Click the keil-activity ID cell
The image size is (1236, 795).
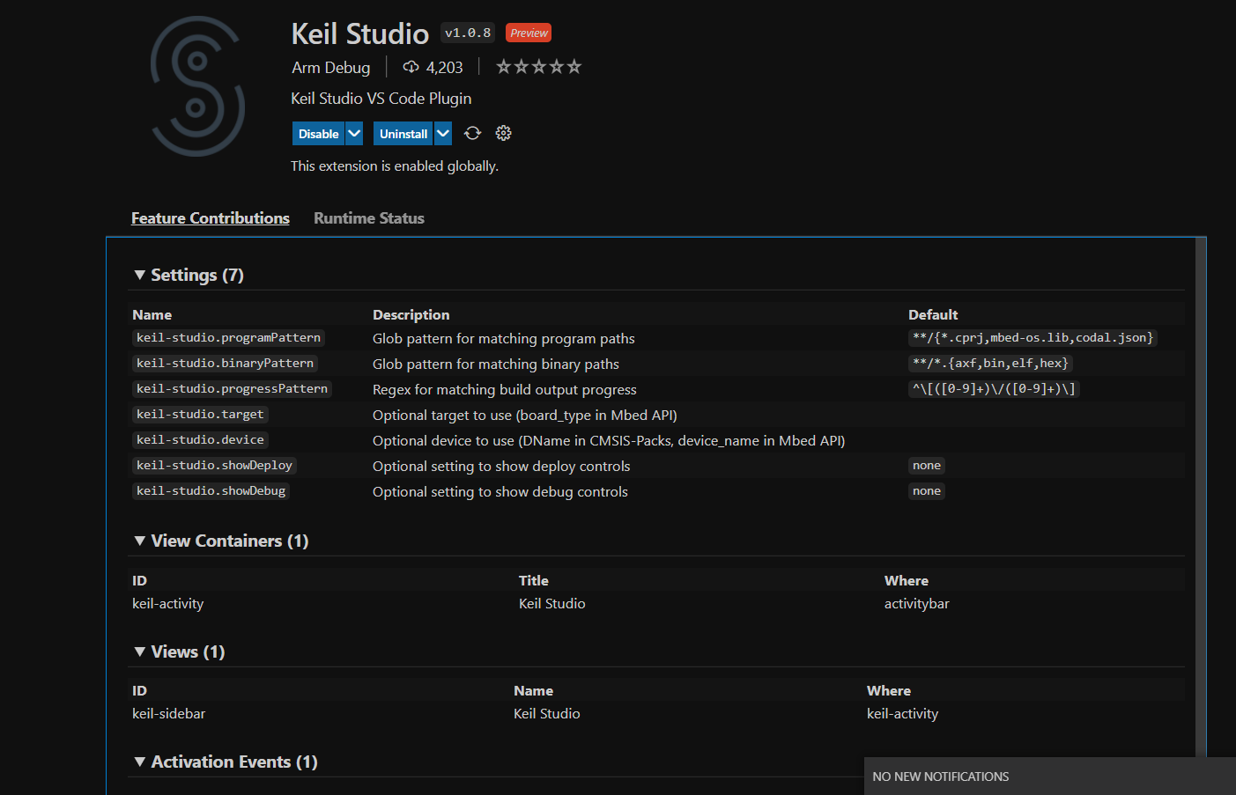pyautogui.click(x=168, y=604)
